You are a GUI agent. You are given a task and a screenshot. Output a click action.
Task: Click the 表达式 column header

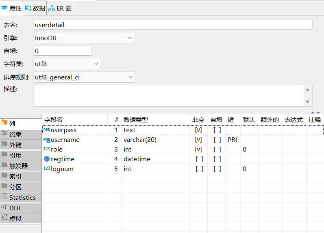click(x=294, y=120)
